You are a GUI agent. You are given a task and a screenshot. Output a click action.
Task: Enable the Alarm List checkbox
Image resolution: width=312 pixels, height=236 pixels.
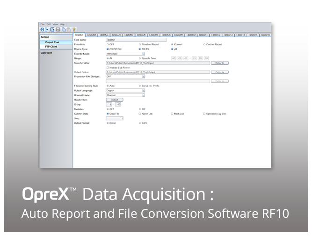140,114
